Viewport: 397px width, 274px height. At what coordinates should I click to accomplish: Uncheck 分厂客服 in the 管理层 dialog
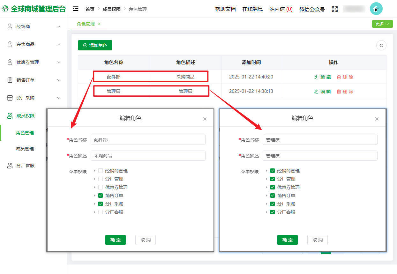273,212
